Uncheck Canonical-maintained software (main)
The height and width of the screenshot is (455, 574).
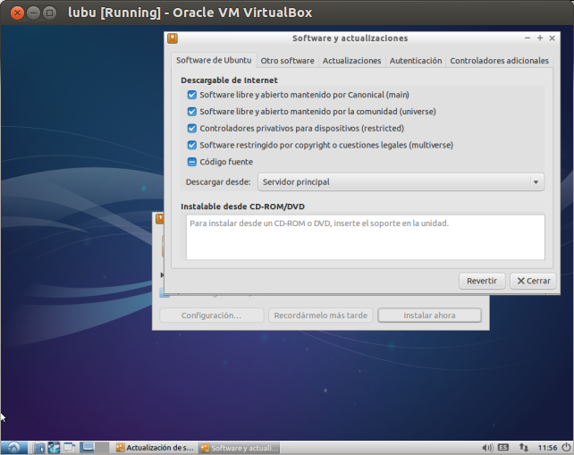191,95
